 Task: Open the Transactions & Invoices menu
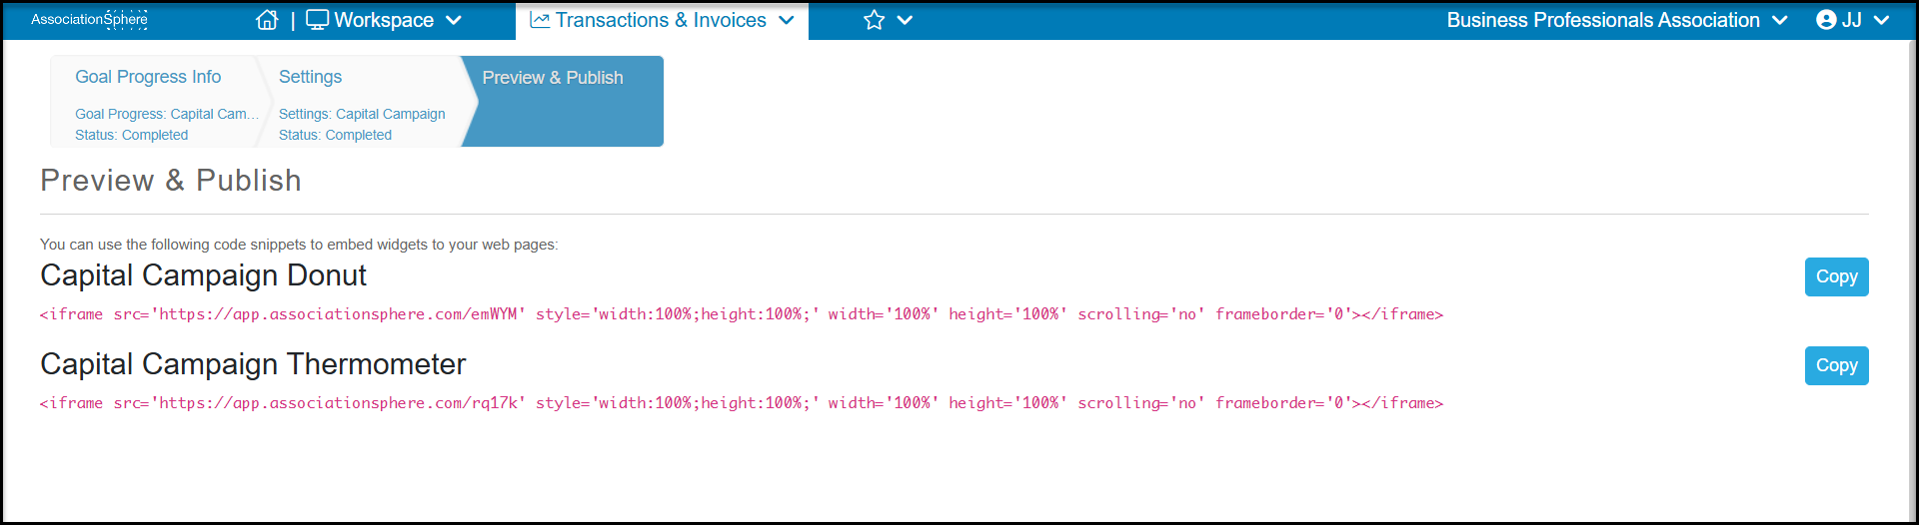[662, 20]
